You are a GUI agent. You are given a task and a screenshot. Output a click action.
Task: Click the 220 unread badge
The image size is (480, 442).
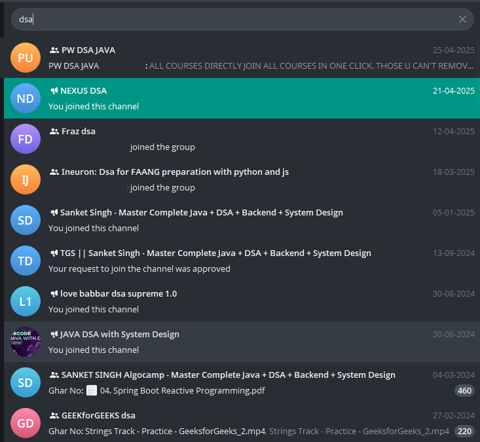(x=464, y=432)
